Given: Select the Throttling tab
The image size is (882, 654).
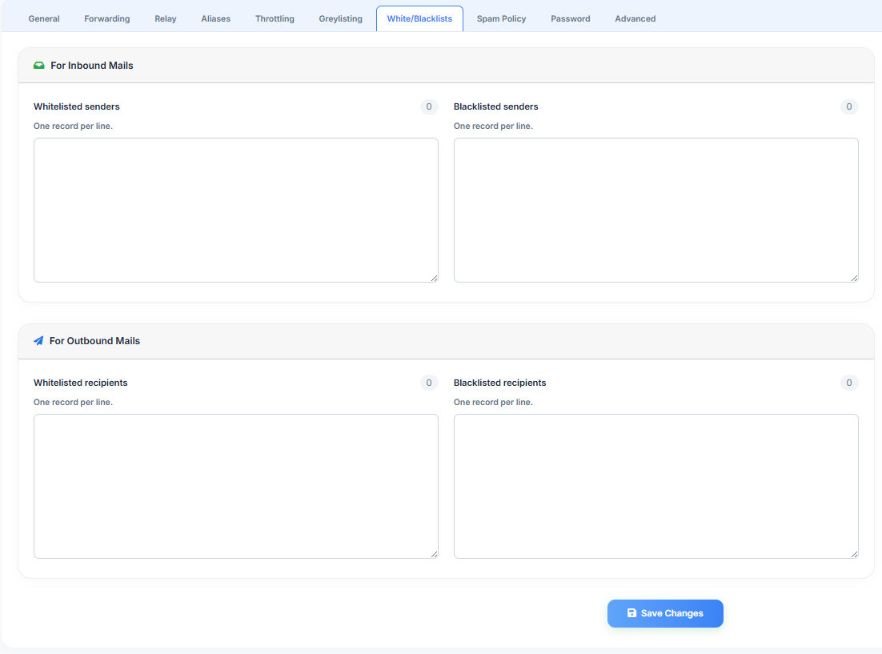Looking at the screenshot, I should 275,18.
